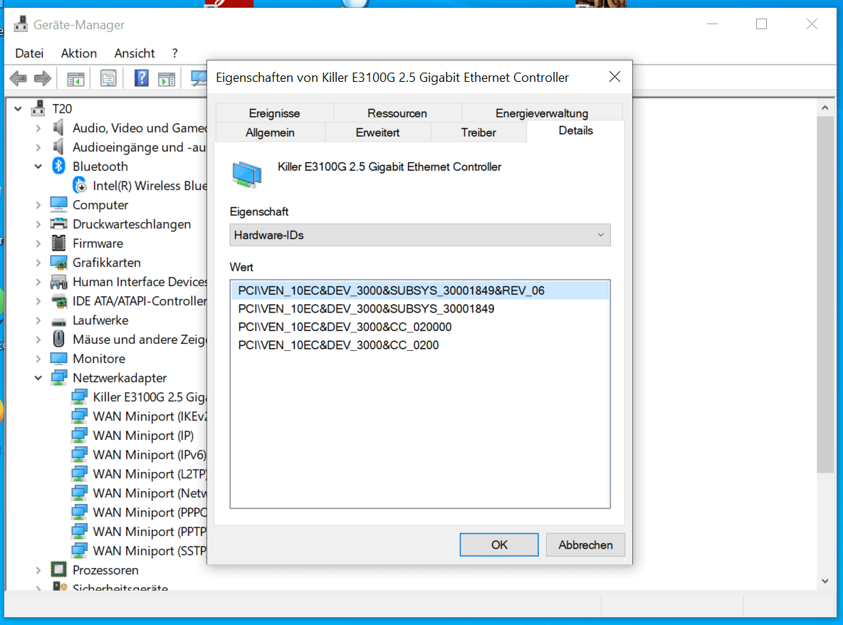Select WAN Miniport (L2TP) in tree
843x625 pixels.
(x=150, y=474)
